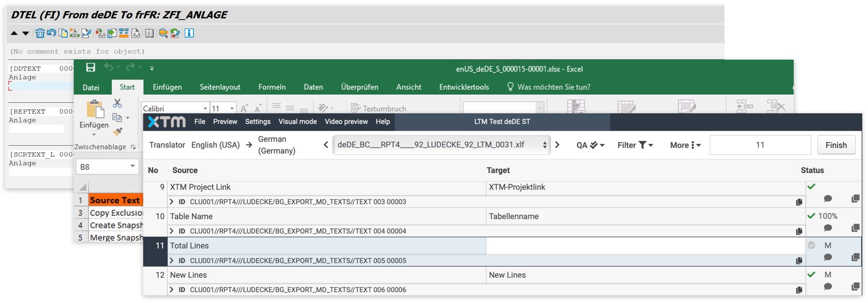Switch to the Seitenlayout tab in Excel
Image resolution: width=868 pixels, height=303 pixels.
point(220,87)
